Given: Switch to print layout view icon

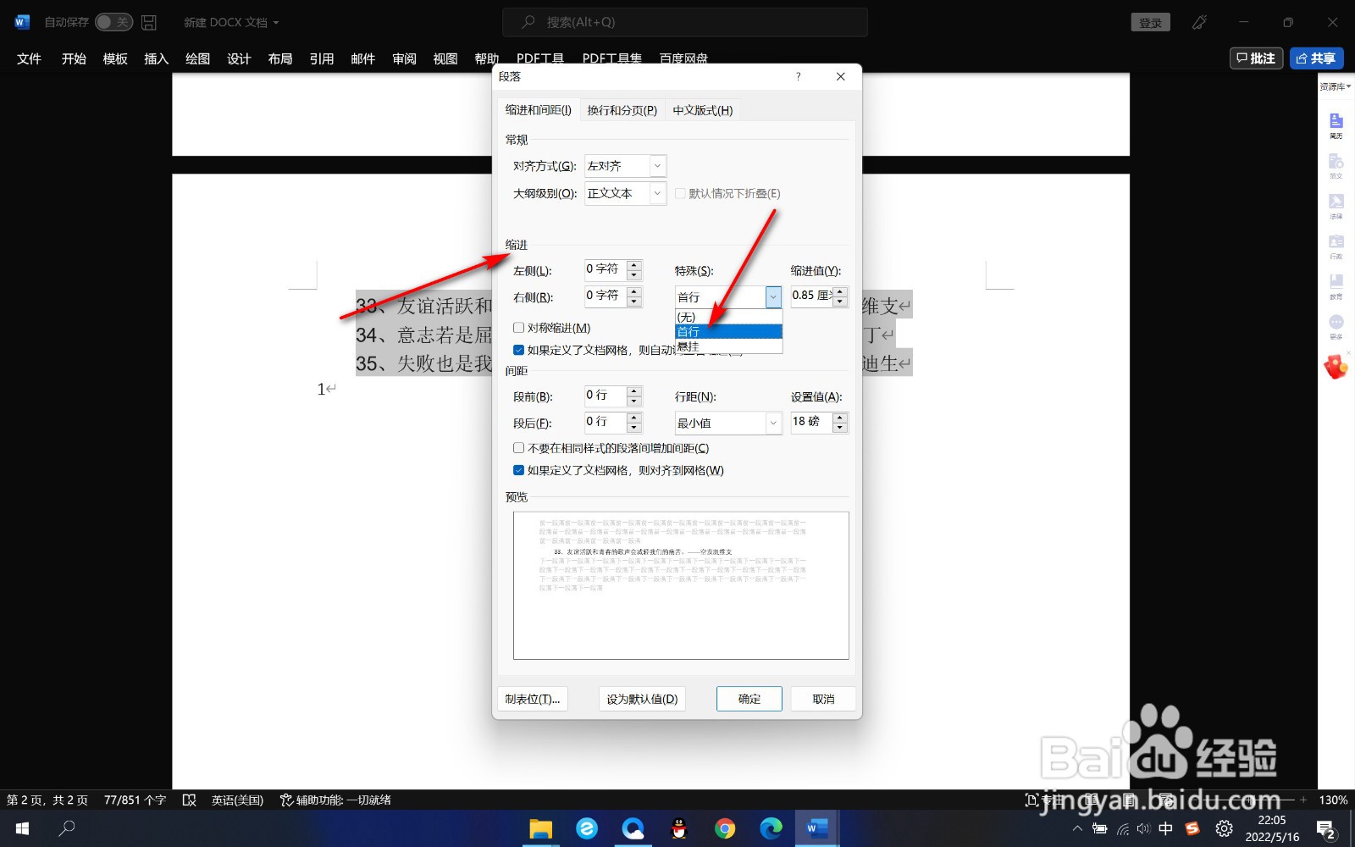Looking at the screenshot, I should 1129,800.
